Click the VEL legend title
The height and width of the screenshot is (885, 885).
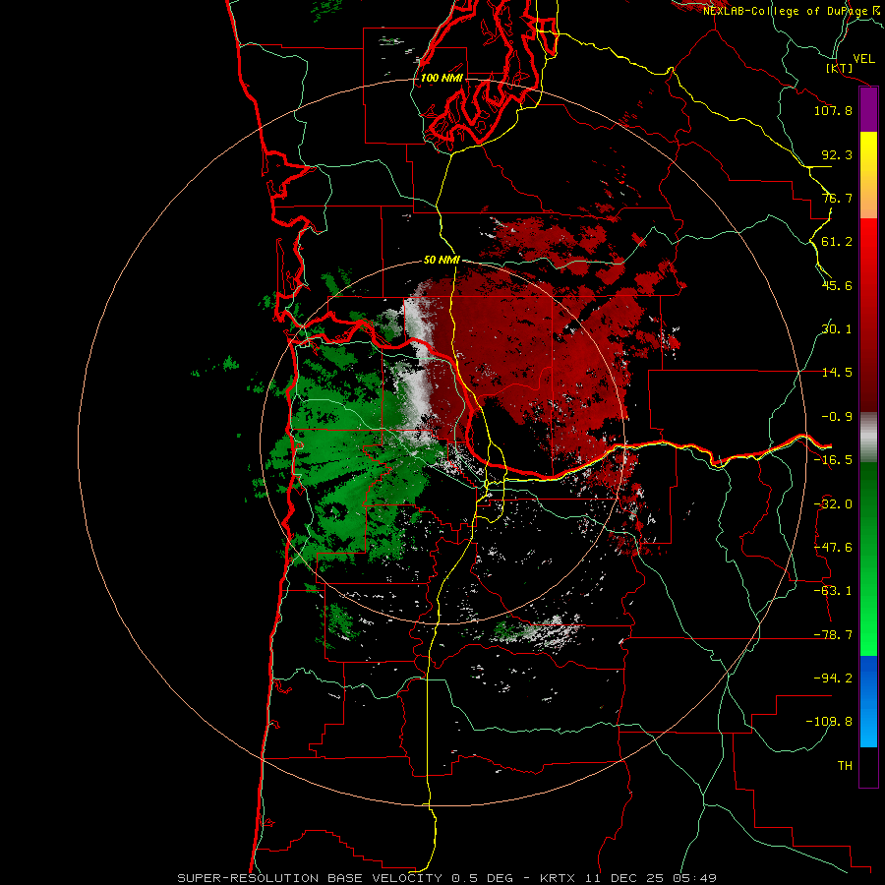863,59
